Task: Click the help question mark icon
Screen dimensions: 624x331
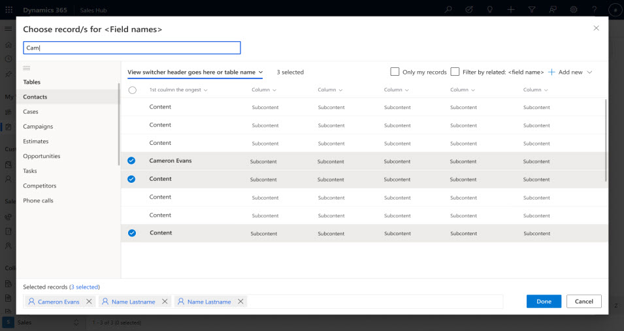Action: point(594,9)
